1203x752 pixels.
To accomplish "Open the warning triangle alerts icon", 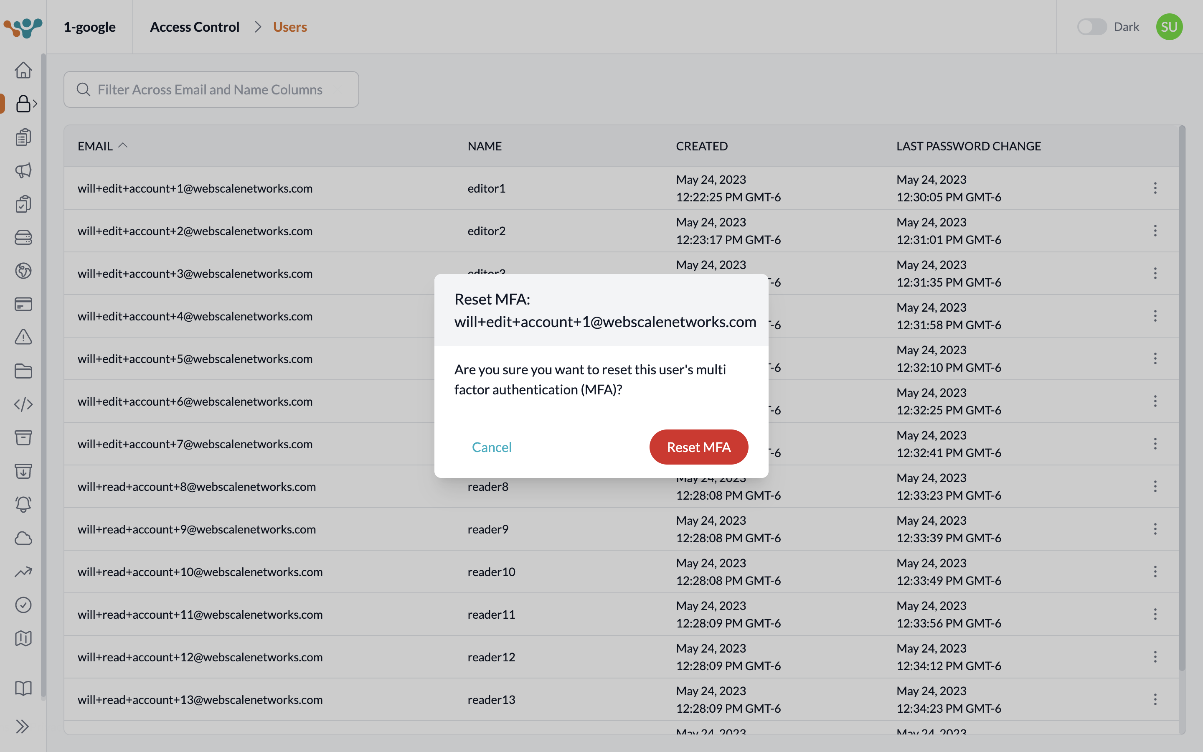I will [23, 337].
